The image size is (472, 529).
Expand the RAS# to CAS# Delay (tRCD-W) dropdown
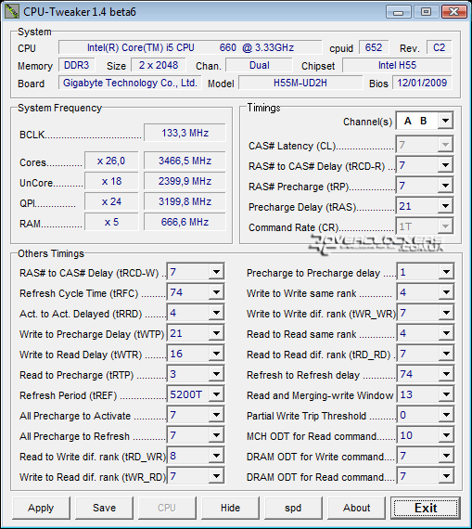coord(216,272)
